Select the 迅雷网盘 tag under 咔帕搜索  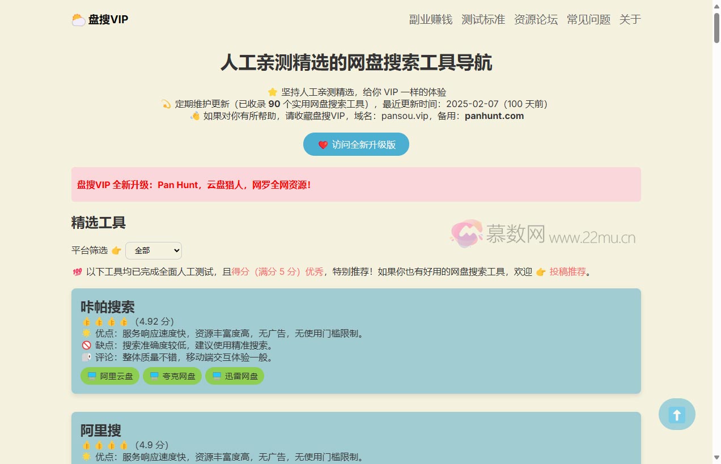point(235,376)
